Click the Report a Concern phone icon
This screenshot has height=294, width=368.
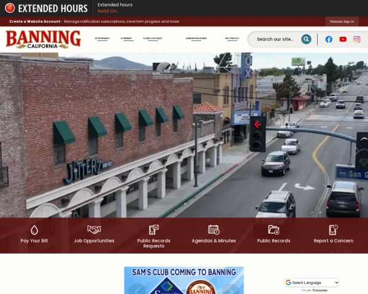click(x=333, y=230)
